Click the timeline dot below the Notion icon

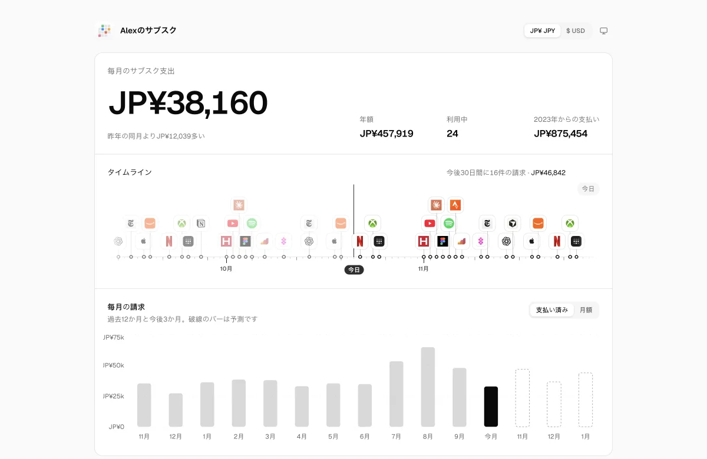[201, 257]
